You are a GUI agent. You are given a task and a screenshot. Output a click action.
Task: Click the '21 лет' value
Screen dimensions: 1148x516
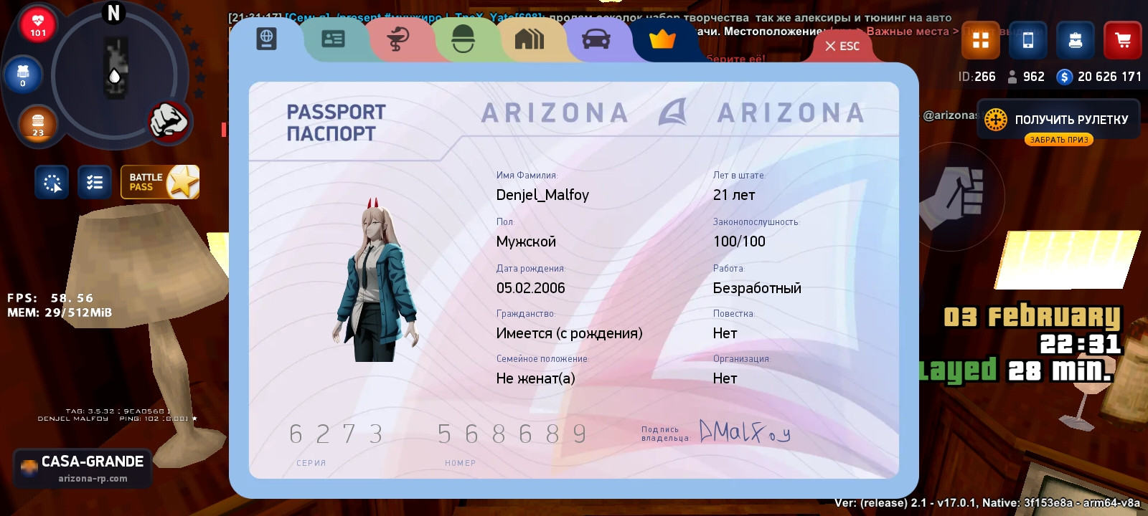click(x=734, y=195)
